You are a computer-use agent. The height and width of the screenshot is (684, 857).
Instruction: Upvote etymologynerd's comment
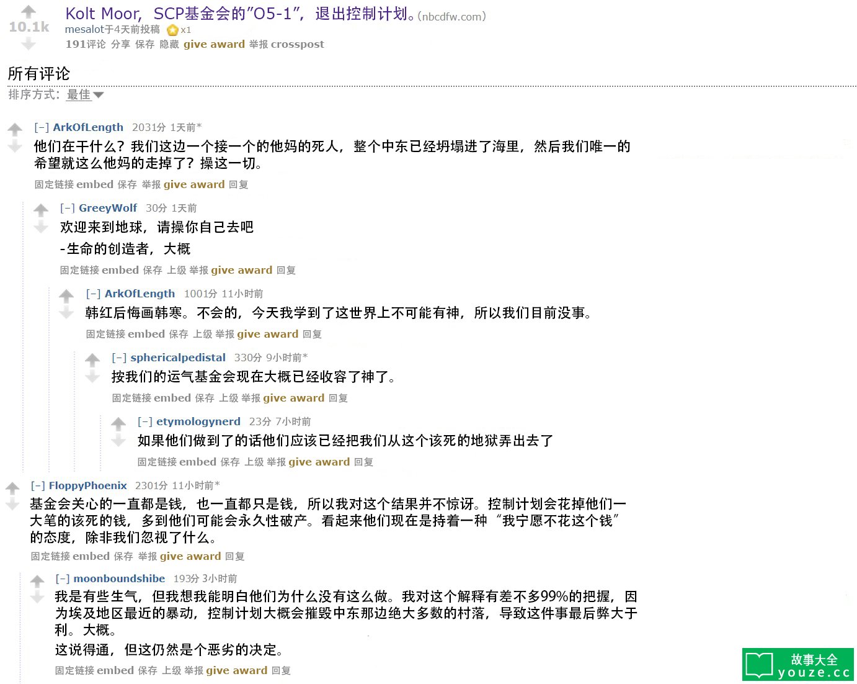pyautogui.click(x=118, y=424)
